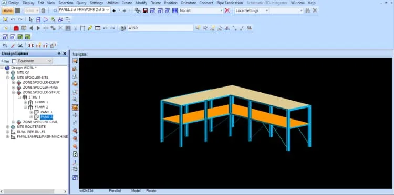Open the Equipment filter dropdown
The width and height of the screenshot is (394, 195).
pyautogui.click(x=35, y=61)
